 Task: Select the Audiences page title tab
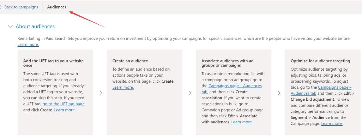tap(57, 7)
